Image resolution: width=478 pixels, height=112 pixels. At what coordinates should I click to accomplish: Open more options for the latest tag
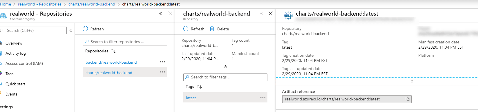(x=263, y=97)
